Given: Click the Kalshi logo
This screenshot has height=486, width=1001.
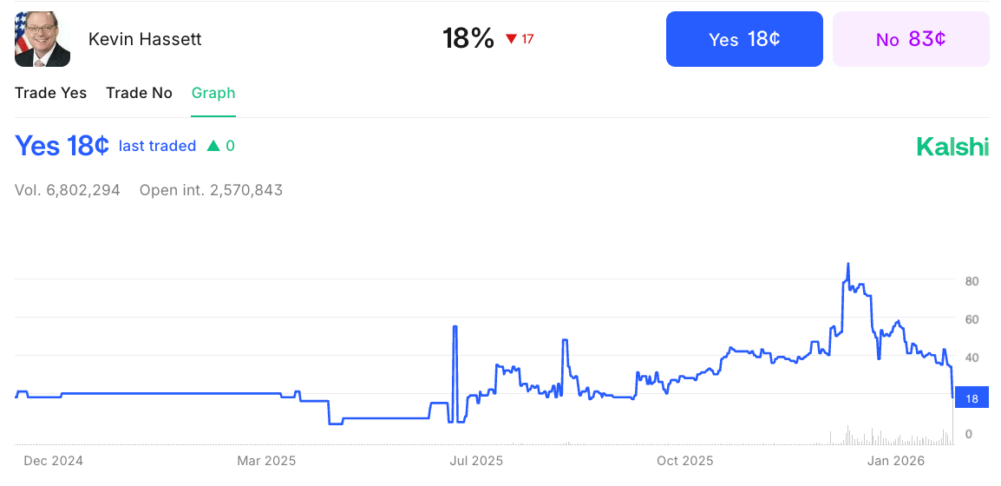Looking at the screenshot, I should coord(952,147).
